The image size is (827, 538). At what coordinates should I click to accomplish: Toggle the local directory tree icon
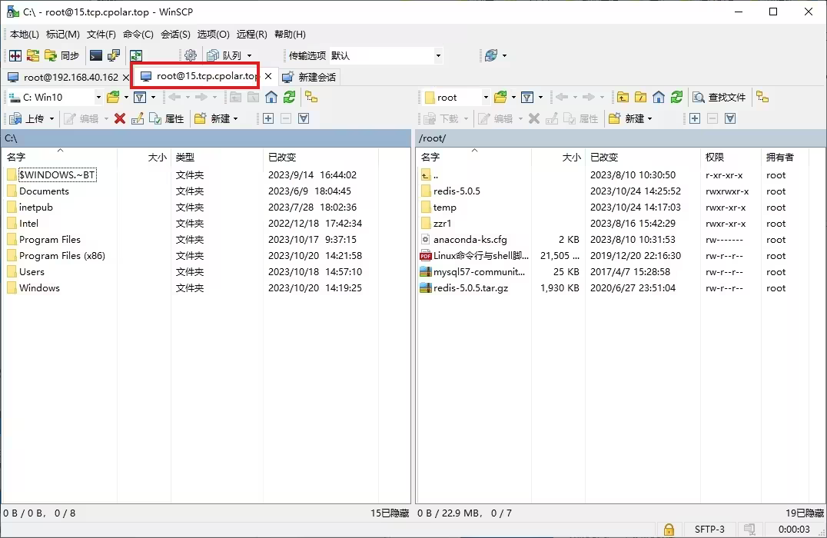tap(312, 97)
